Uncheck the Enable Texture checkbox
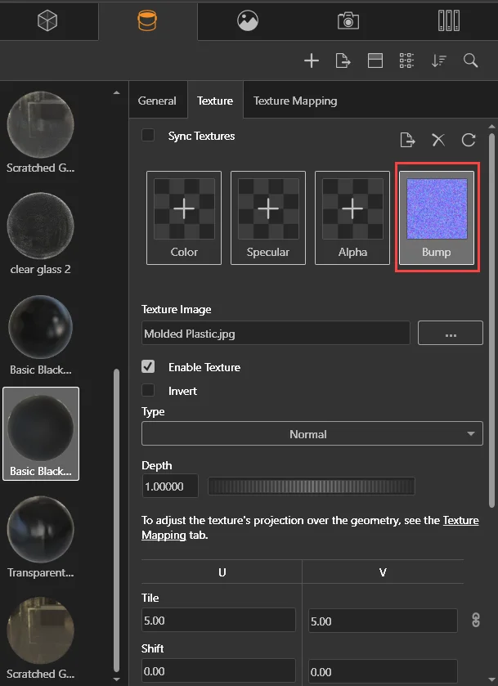This screenshot has width=498, height=686. coord(148,367)
